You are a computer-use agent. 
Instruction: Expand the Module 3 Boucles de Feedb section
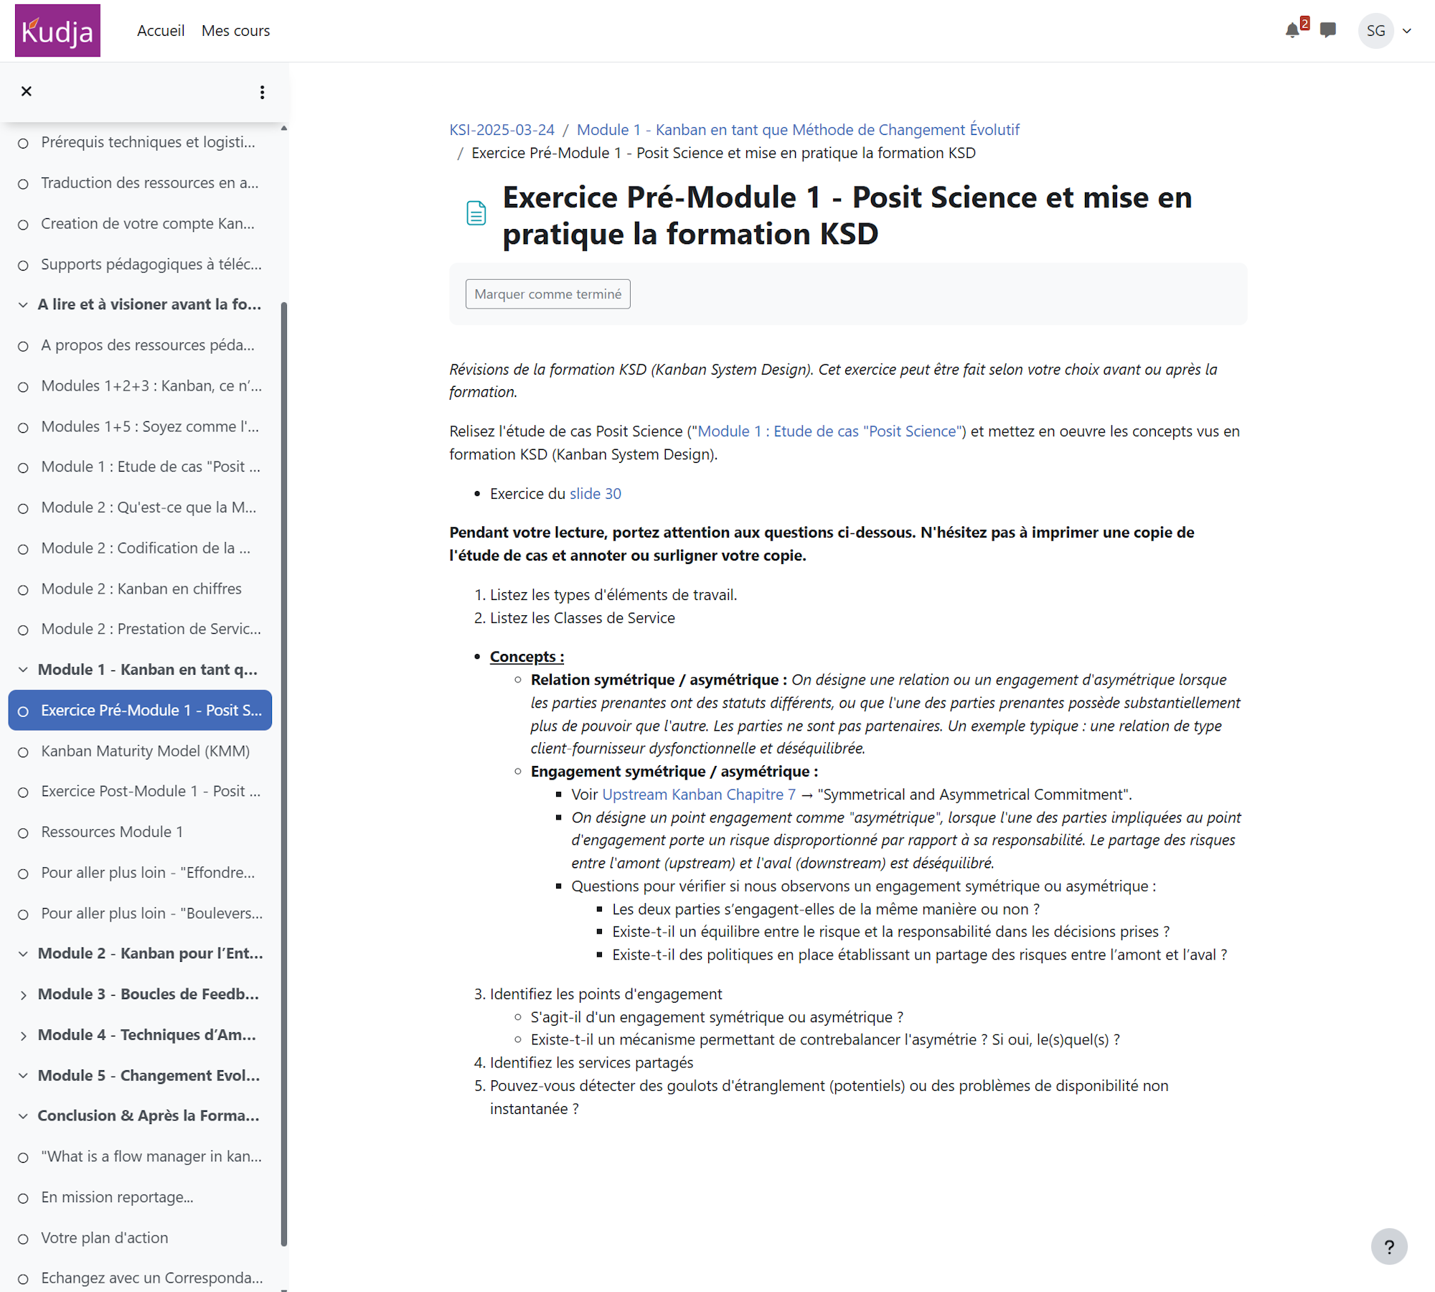23,995
